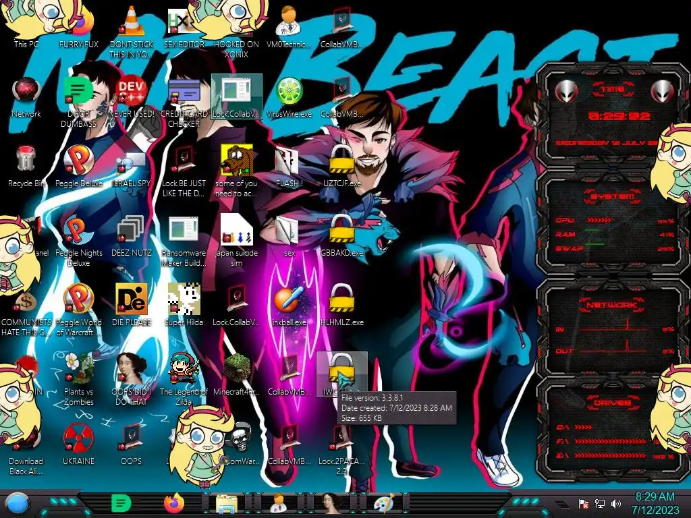The image size is (691, 518).
Task: Click the F:\ drive usage bar
Action: [x=610, y=441]
